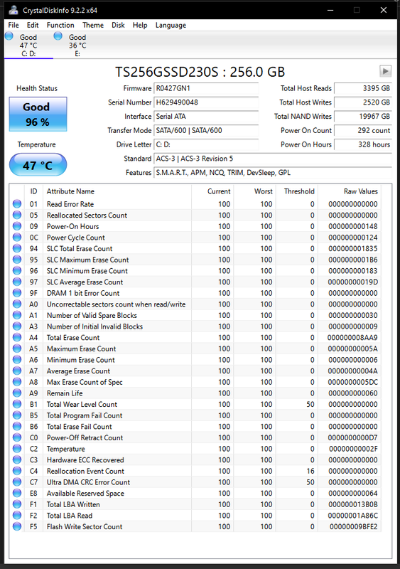400x569 pixels.
Task: Click status icon for Power Cycle Count
Action: [17, 238]
